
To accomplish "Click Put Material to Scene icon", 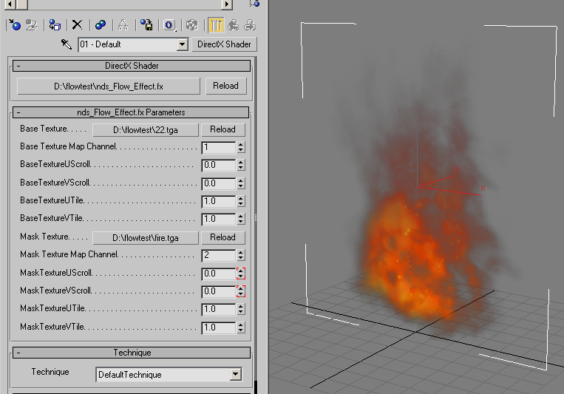I will (x=32, y=25).
